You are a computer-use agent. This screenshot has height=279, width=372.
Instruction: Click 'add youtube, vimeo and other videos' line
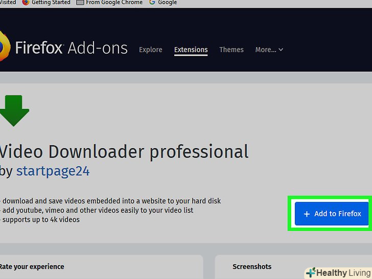(97, 210)
